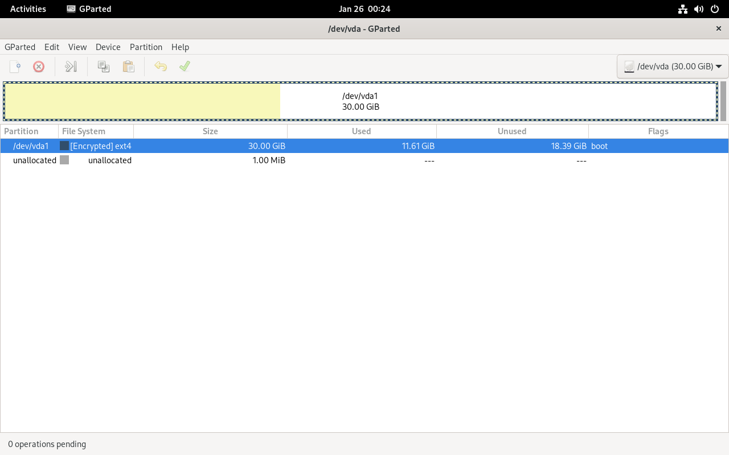Click the Paste partition toolbar icon
The image size is (729, 455).
tap(129, 67)
